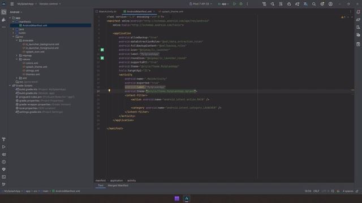This screenshot has width=362, height=203.
Task: Close the AndroidManifest.xml editor tab
Action: [154, 11]
